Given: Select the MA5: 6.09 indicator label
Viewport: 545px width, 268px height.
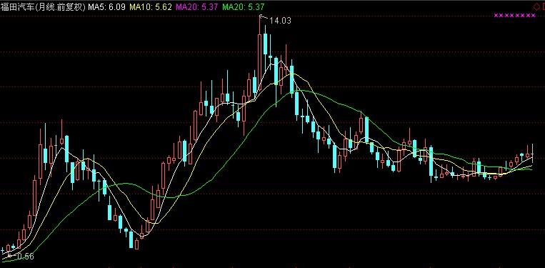Looking at the screenshot, I should tap(106, 6).
